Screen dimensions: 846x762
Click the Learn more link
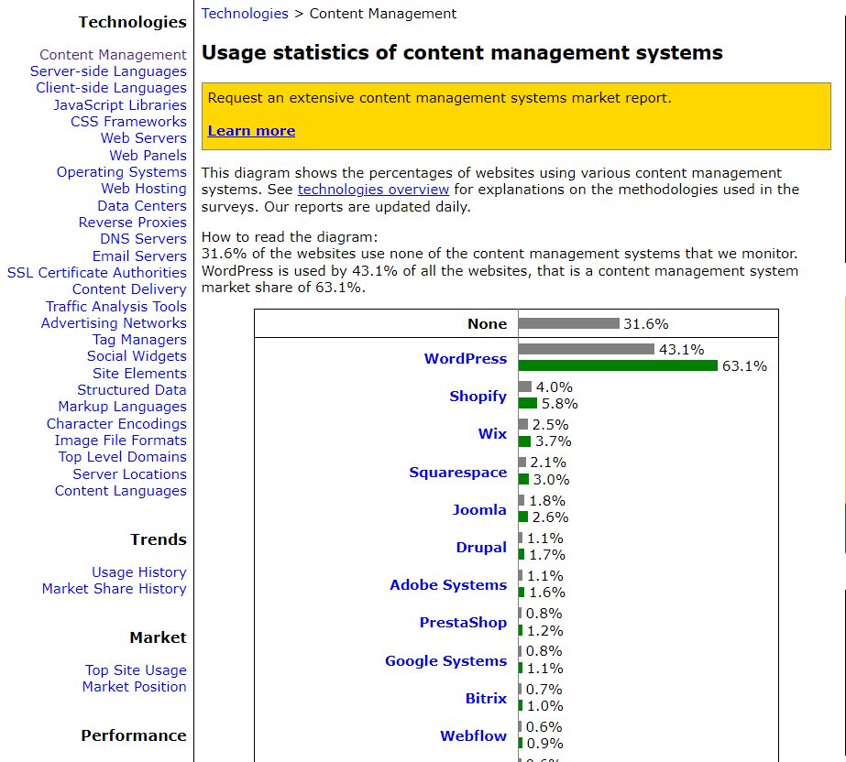pos(251,131)
